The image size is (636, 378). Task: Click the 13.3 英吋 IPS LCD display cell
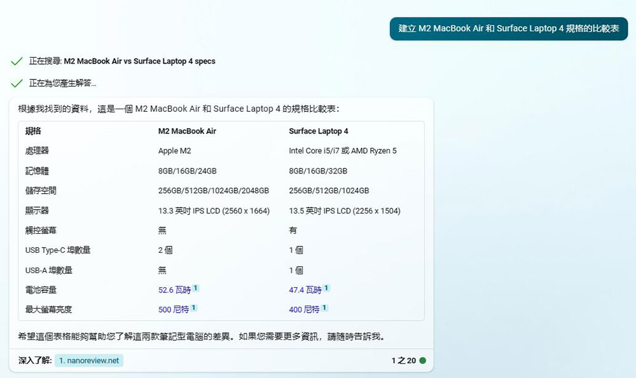[214, 211]
